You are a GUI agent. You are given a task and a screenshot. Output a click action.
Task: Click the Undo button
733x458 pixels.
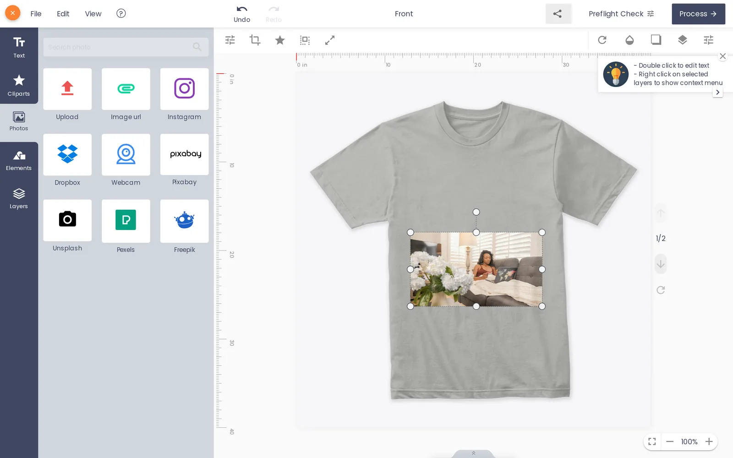click(242, 14)
